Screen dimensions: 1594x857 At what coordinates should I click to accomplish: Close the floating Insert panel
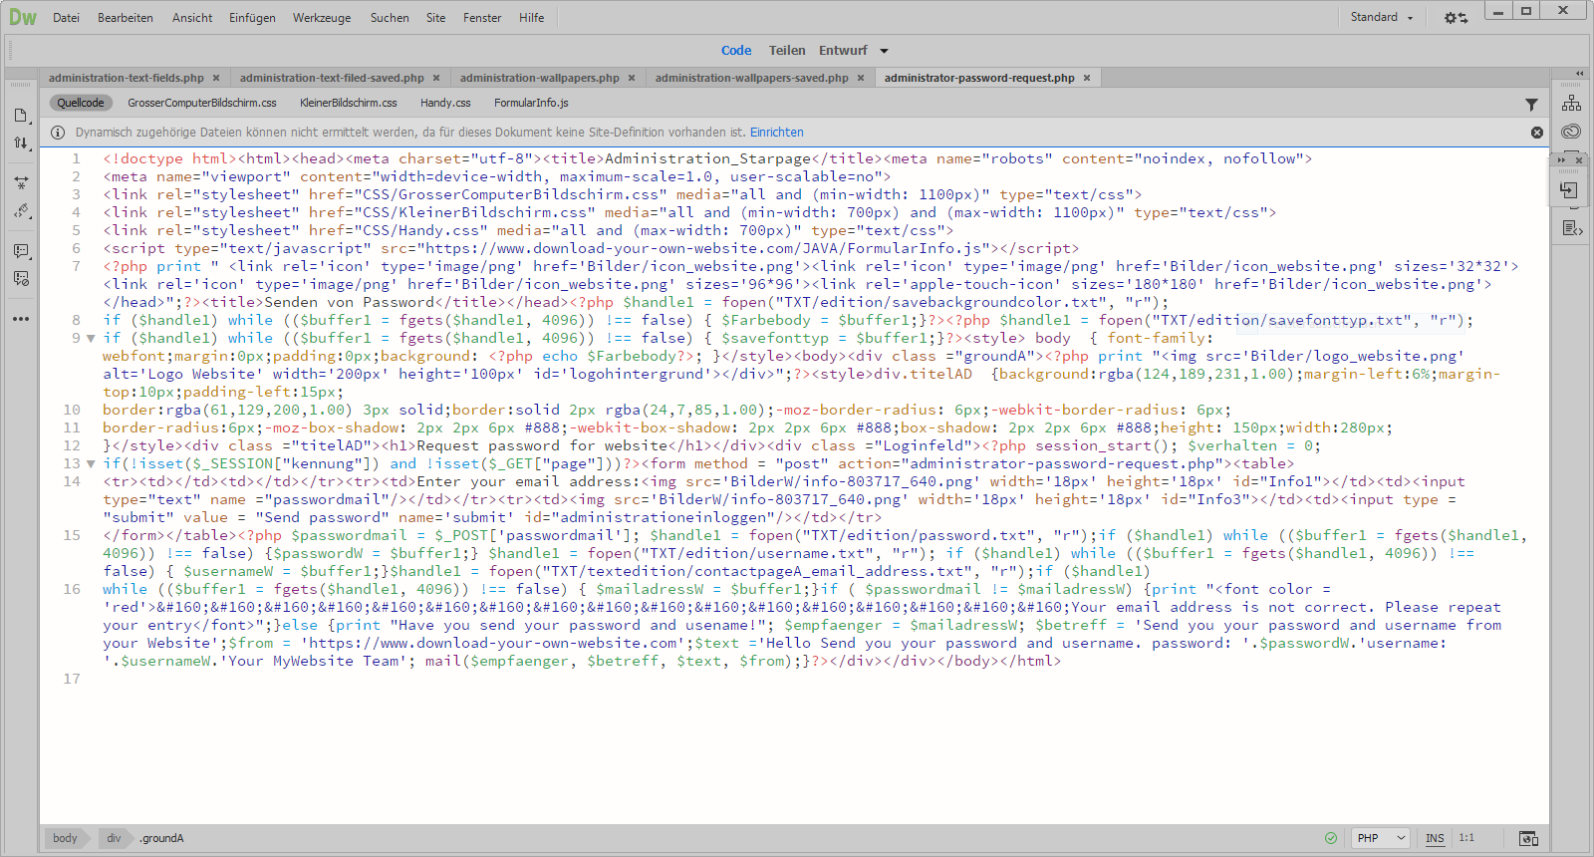pos(1579,159)
